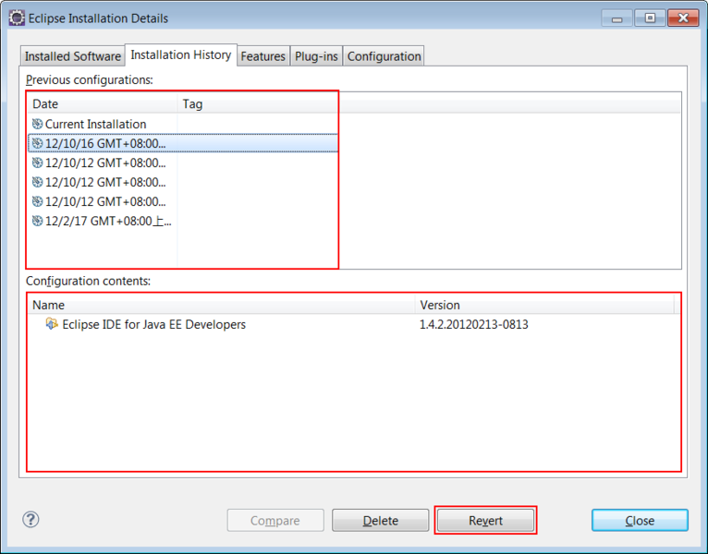Image resolution: width=708 pixels, height=554 pixels.
Task: Click the icon of the 12/2/17 entry
Action: pyautogui.click(x=37, y=221)
